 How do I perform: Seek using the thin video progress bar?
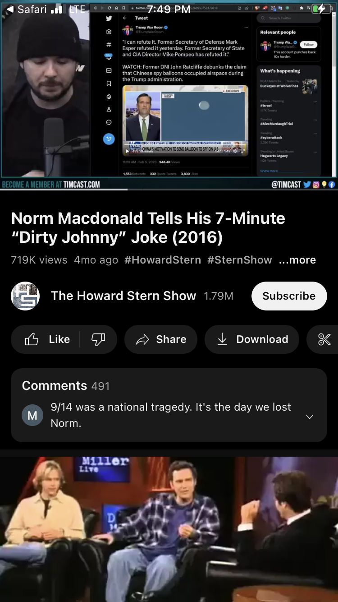tap(169, 190)
